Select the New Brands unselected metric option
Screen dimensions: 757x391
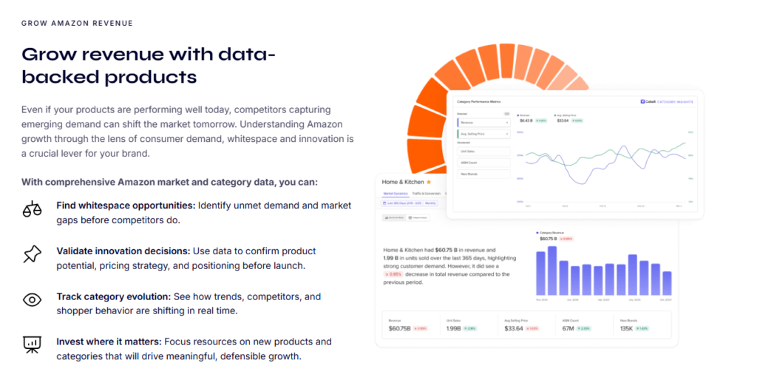click(x=483, y=174)
